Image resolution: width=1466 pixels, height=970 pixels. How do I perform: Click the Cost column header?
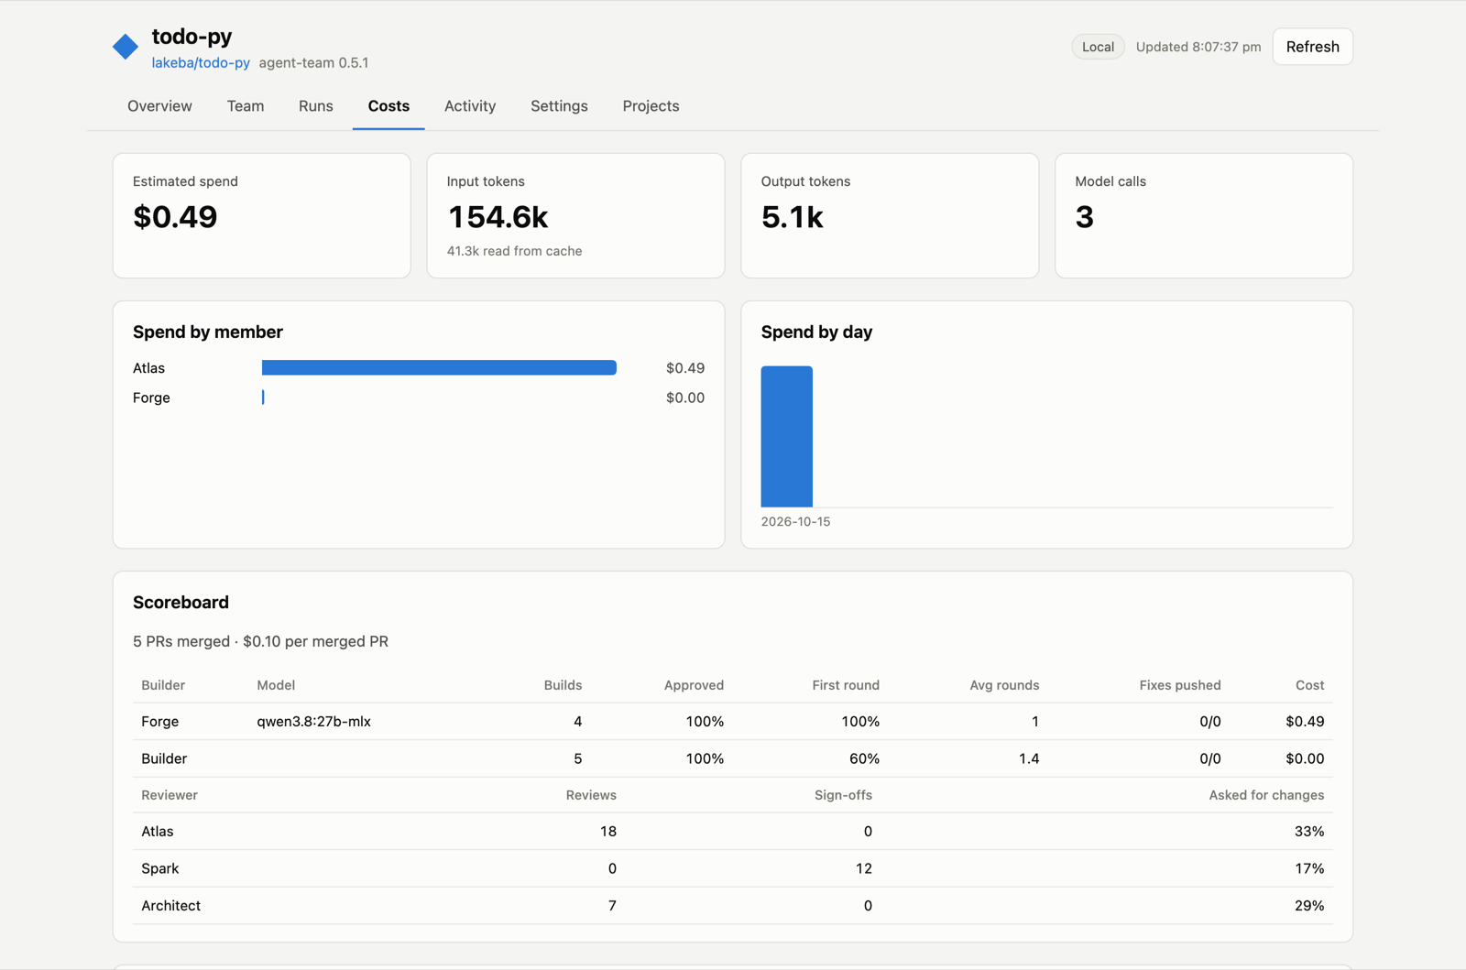[1309, 685]
